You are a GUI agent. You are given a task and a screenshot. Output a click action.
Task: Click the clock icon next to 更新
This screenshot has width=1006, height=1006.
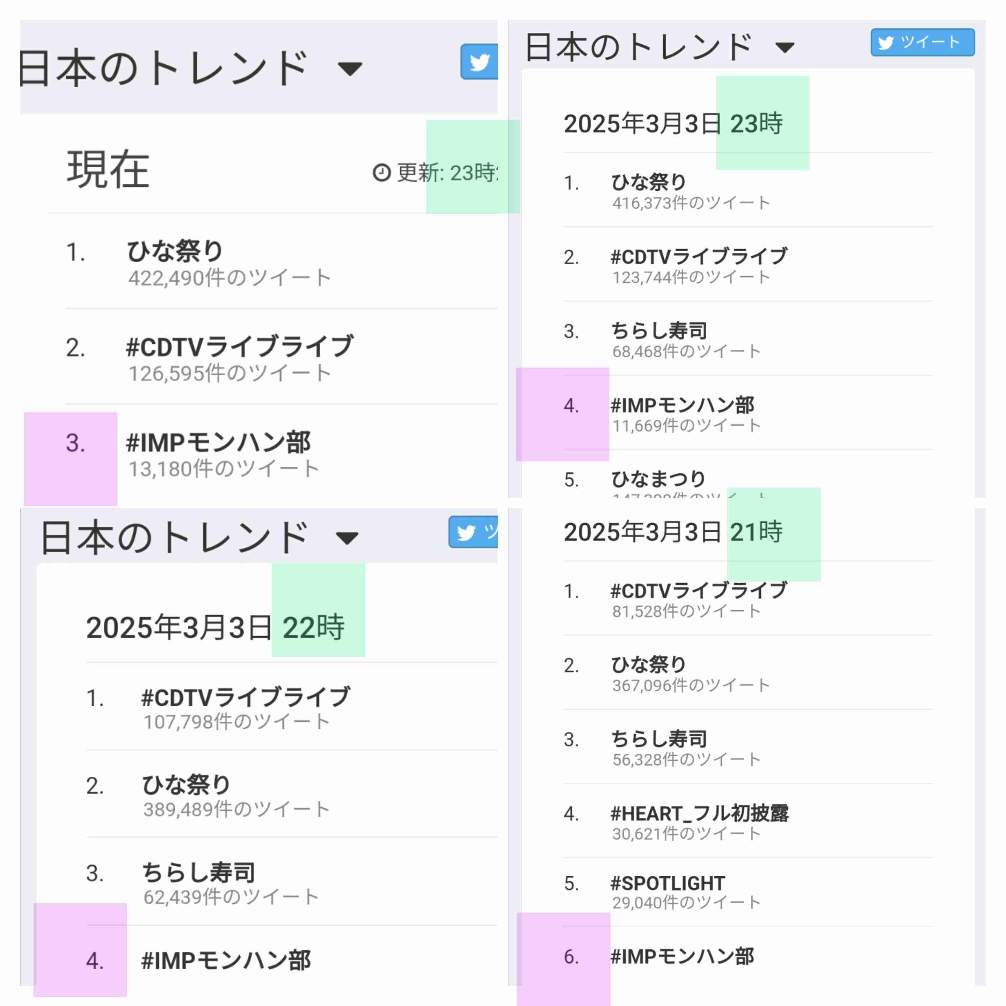tap(382, 173)
